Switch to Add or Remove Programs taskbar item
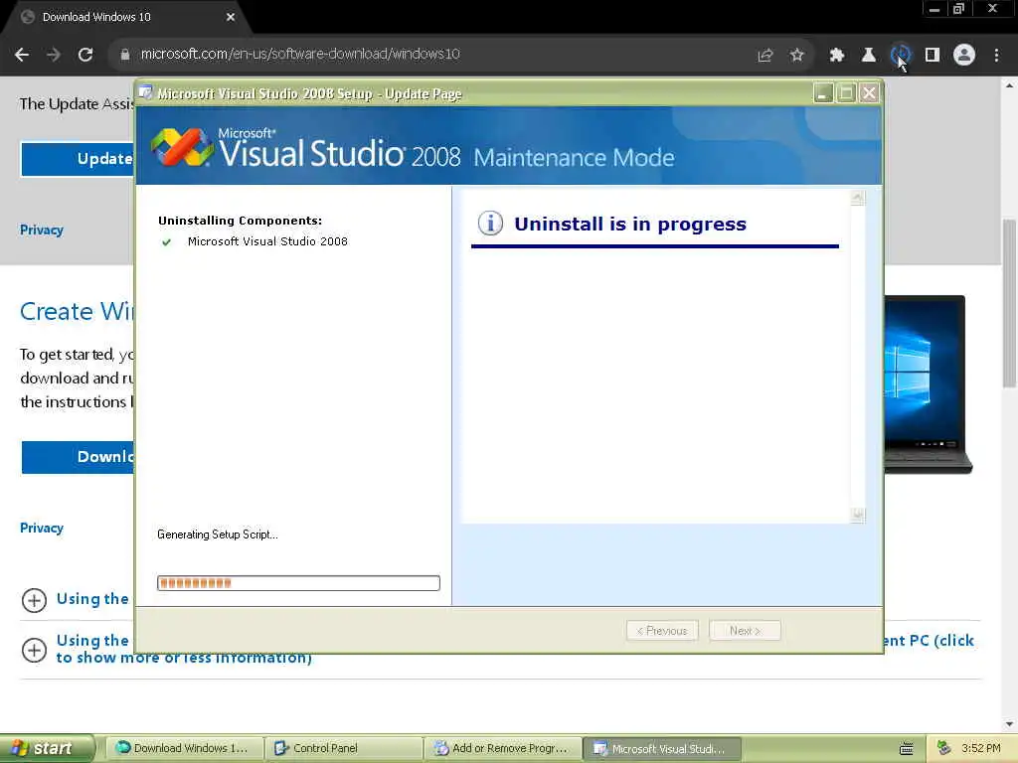Screen dimensions: 1018x763 [502, 749]
